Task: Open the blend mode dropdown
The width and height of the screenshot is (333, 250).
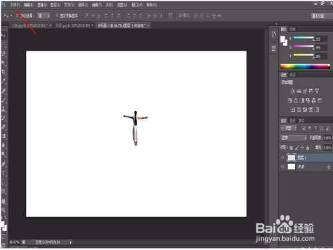Action: (294, 138)
